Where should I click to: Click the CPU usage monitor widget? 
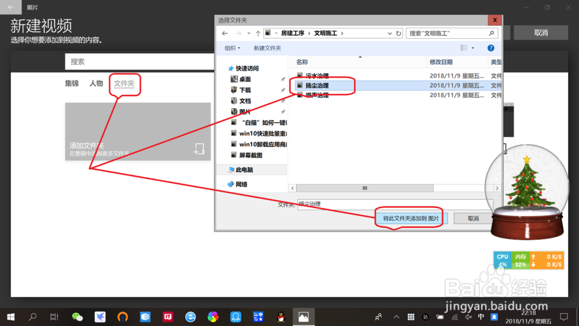point(502,260)
